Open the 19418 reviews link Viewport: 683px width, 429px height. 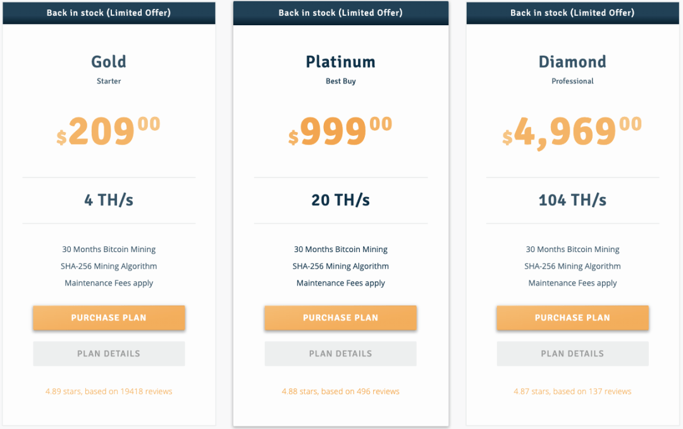click(x=109, y=391)
